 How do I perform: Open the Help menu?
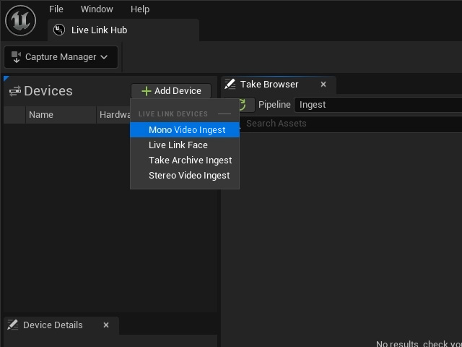pyautogui.click(x=140, y=9)
